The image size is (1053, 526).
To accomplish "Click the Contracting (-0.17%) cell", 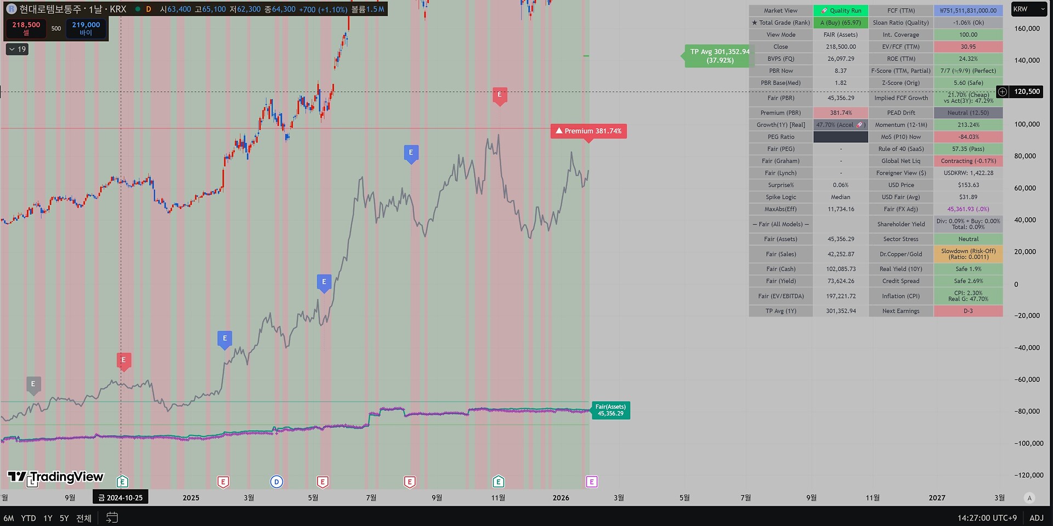I will click(969, 161).
